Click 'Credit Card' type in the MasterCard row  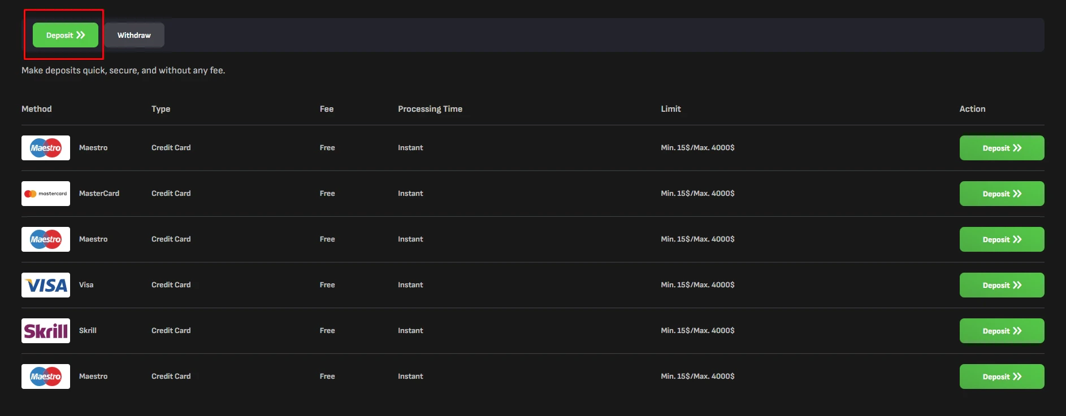click(171, 194)
